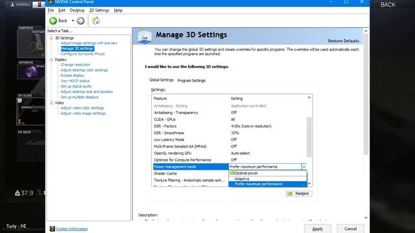
Task: Open Adjust video image settings task
Action: [x=83, y=113]
